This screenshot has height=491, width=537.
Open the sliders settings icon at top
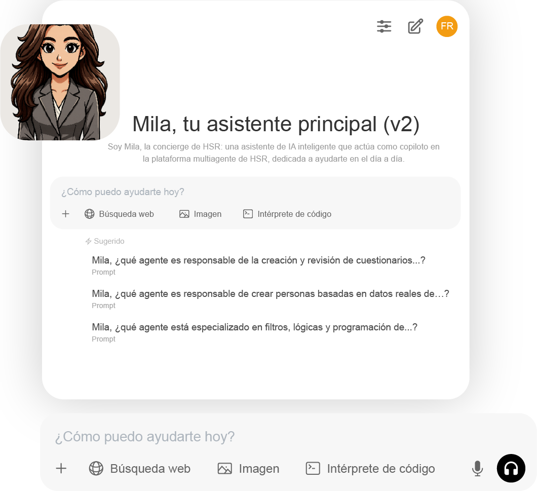(x=384, y=26)
